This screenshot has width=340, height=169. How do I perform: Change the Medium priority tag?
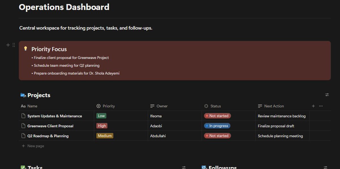105,136
